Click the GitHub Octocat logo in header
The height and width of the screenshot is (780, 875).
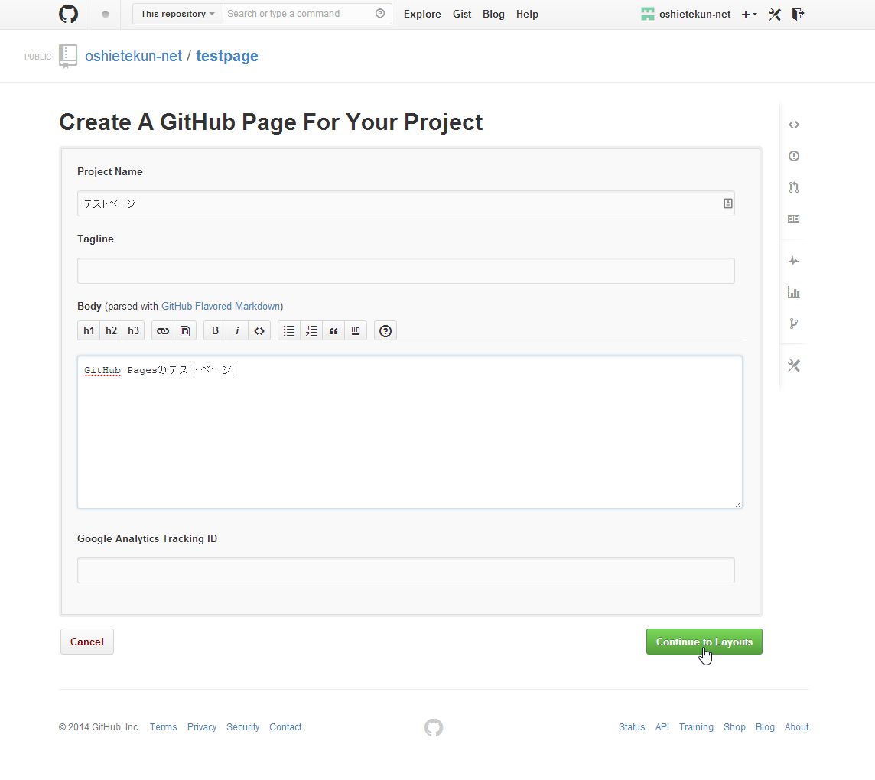click(x=69, y=14)
